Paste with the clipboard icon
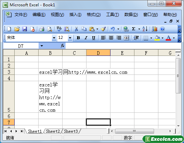Screen dimensions: 184x143 pyautogui.click(x=92, y=29)
